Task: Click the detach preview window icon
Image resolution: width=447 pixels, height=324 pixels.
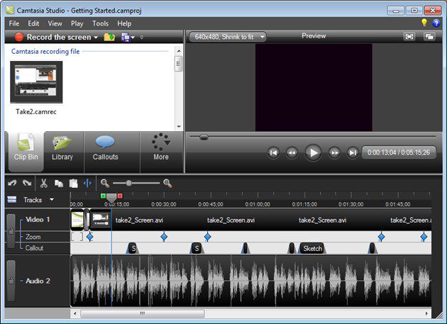Action: pyautogui.click(x=429, y=36)
